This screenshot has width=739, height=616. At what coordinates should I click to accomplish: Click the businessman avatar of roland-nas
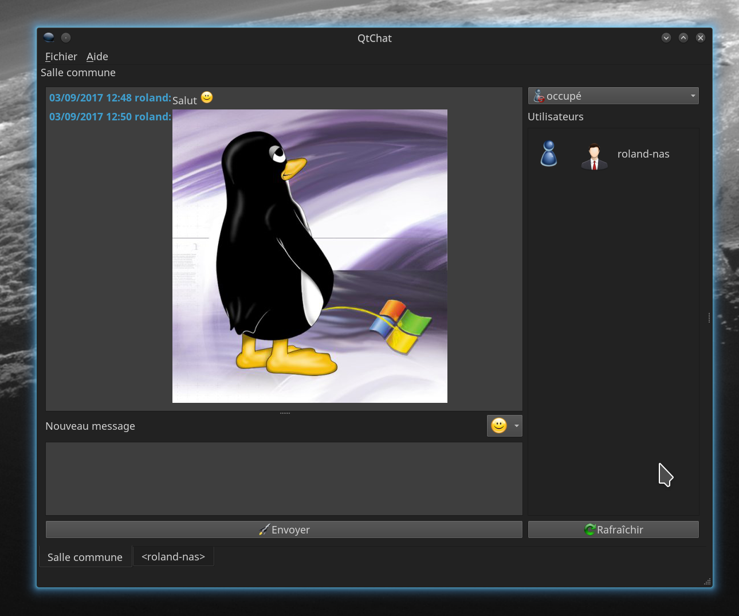tap(594, 156)
